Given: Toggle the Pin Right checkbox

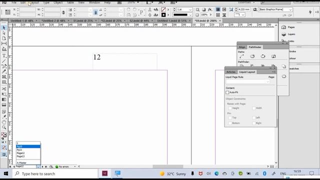Looking at the screenshot, I should click(x=254, y=123).
